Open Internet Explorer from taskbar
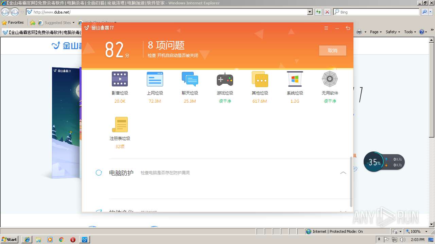Image resolution: width=435 pixels, height=244 pixels. pyautogui.click(x=27, y=240)
